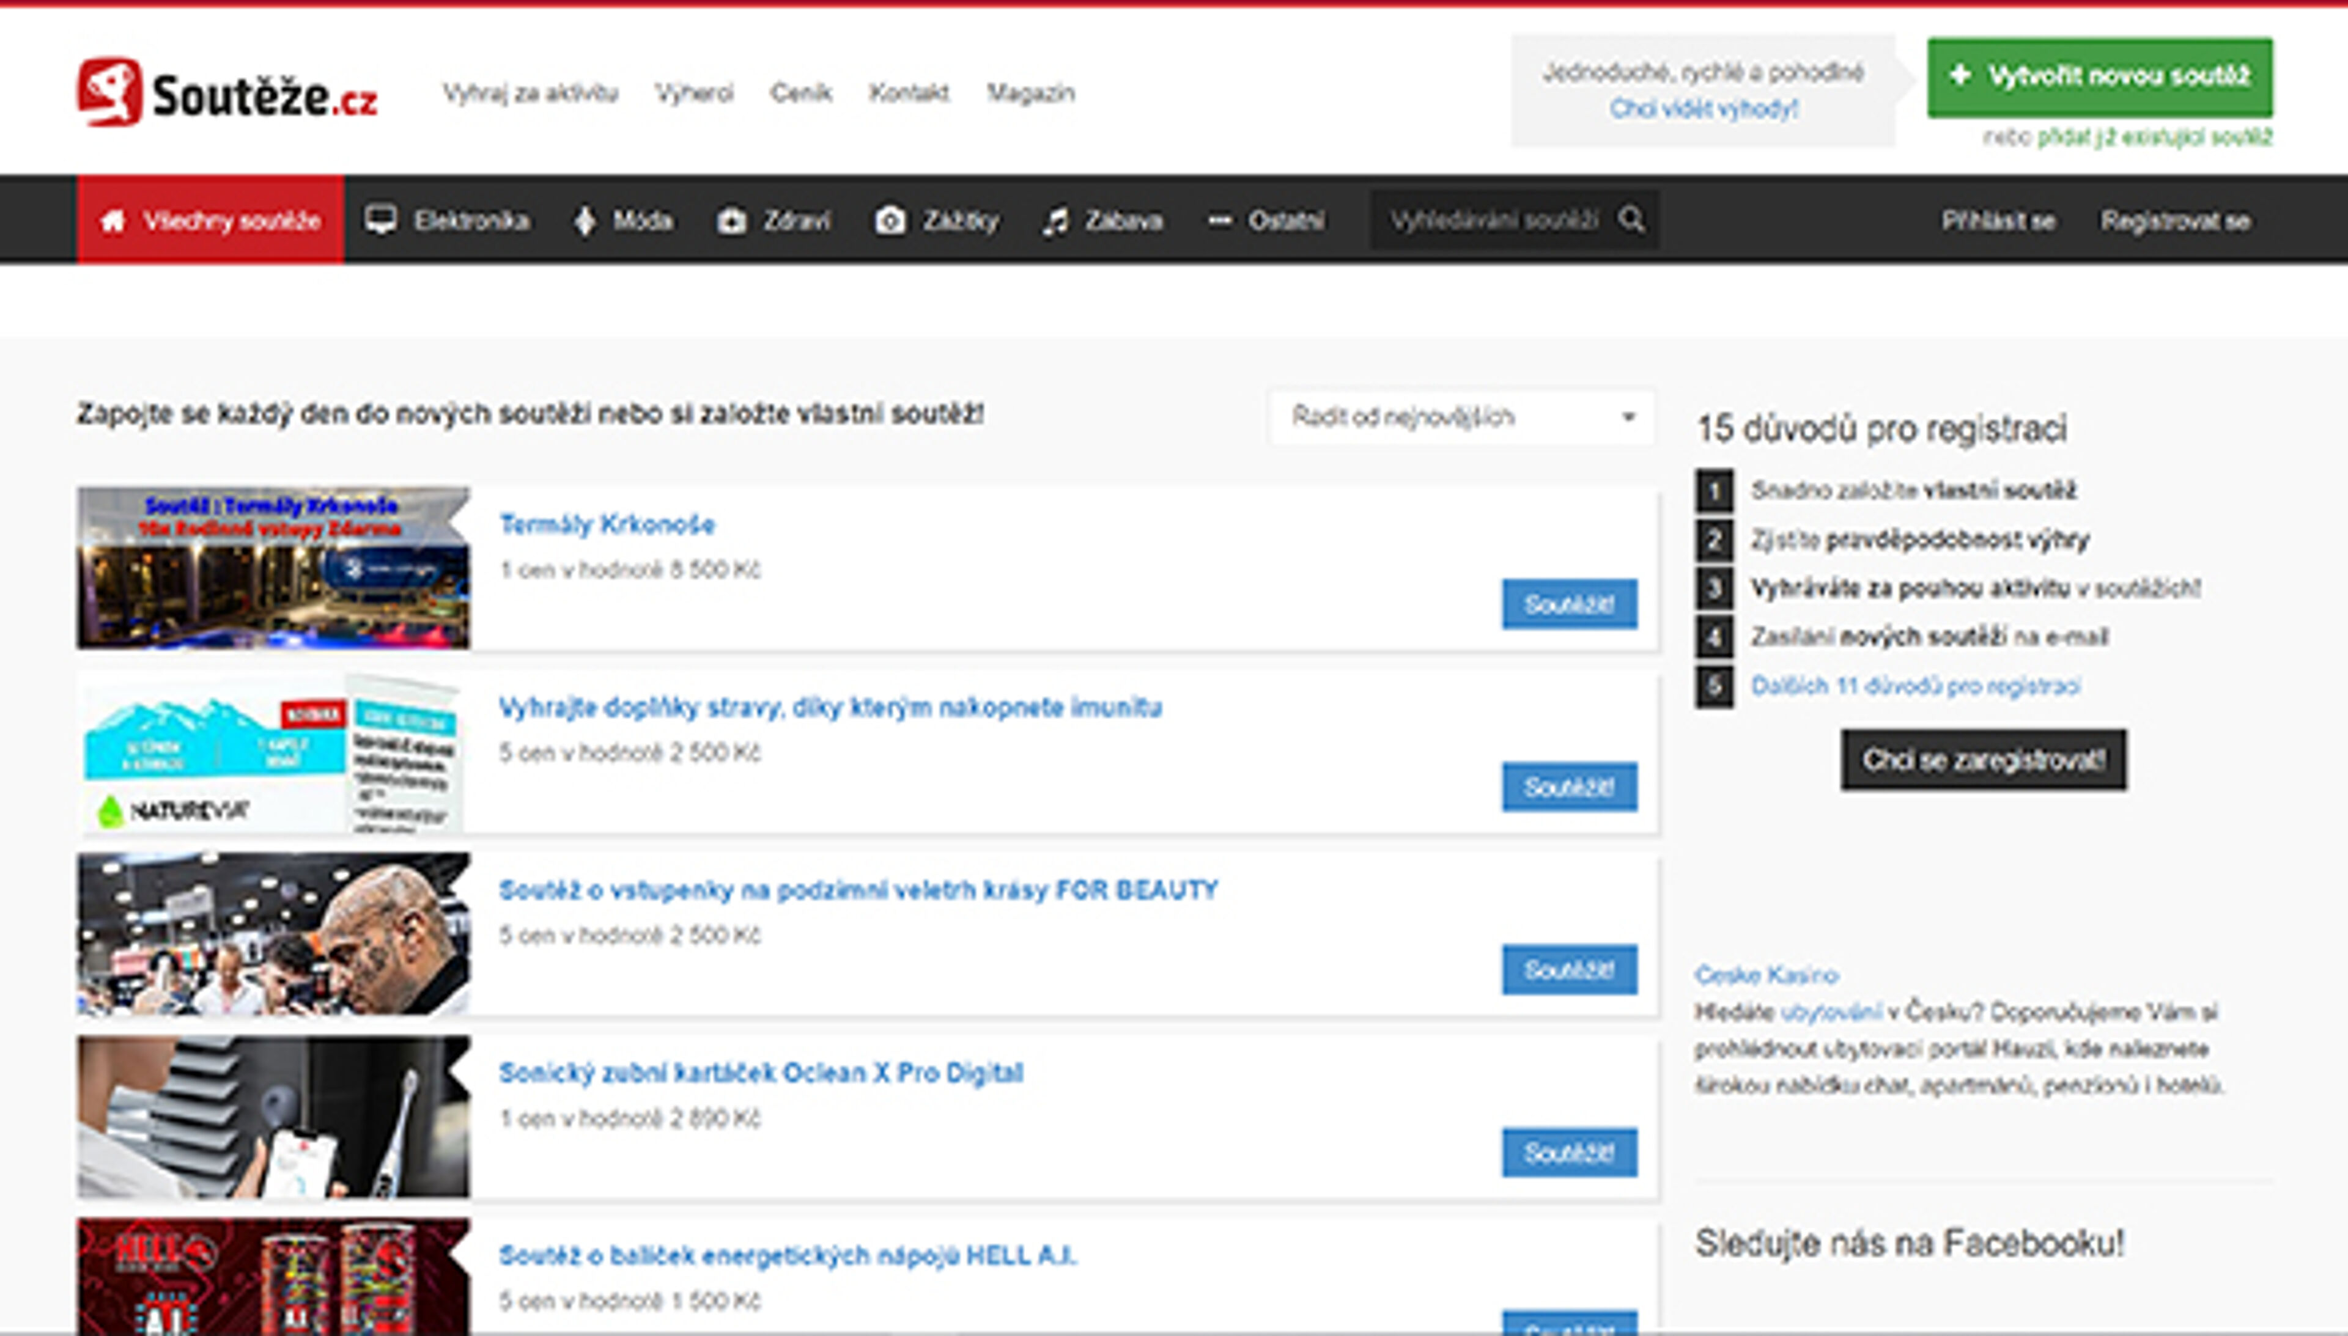The height and width of the screenshot is (1336, 2348).
Task: Open 'Dalších 11 důvodů pro registraci' link
Action: coord(1914,686)
